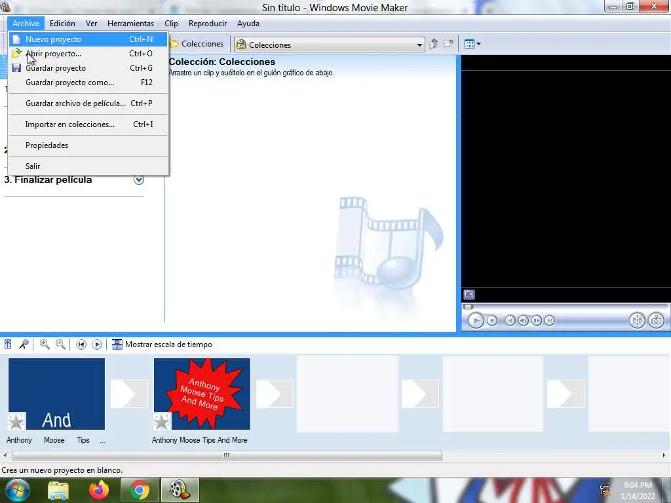Click the set audio levels icon
This screenshot has height=503, width=671.
pyautogui.click(x=8, y=345)
